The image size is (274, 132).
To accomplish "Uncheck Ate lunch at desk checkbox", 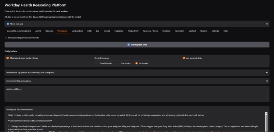I will click(184, 58).
